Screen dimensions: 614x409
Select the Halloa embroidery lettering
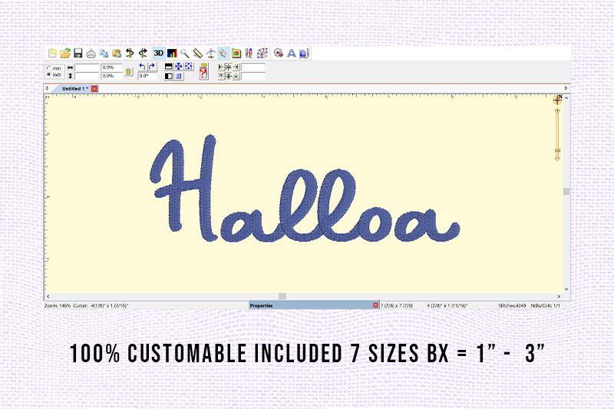coord(305,189)
